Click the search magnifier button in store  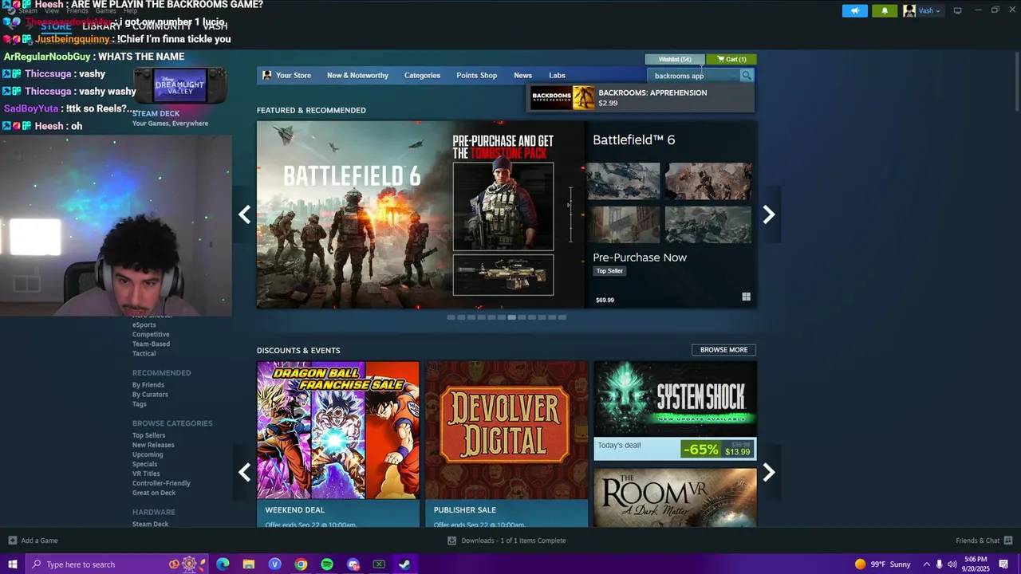[x=746, y=76]
